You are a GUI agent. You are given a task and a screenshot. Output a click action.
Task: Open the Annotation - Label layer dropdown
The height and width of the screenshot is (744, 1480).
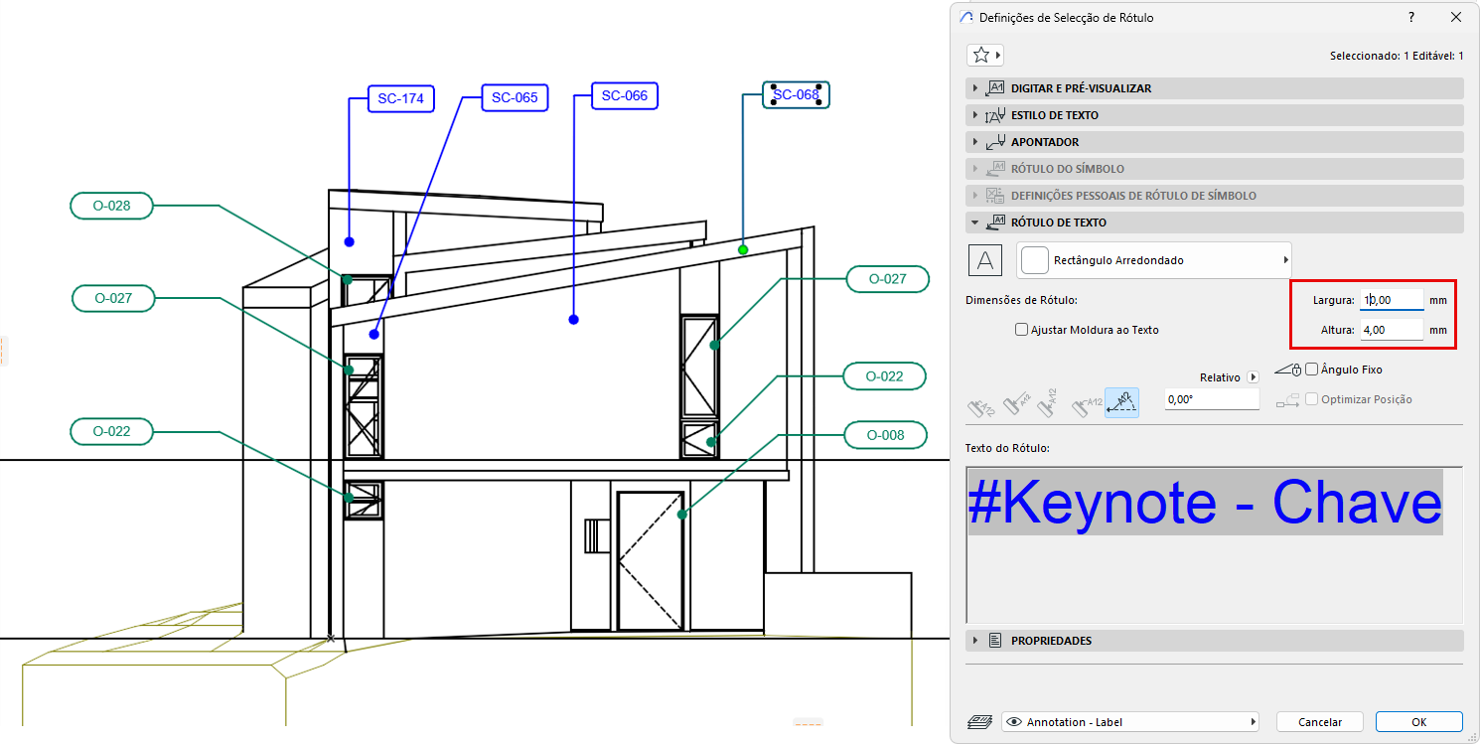click(x=1130, y=722)
